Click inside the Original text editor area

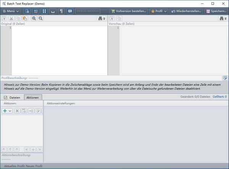point(59,49)
